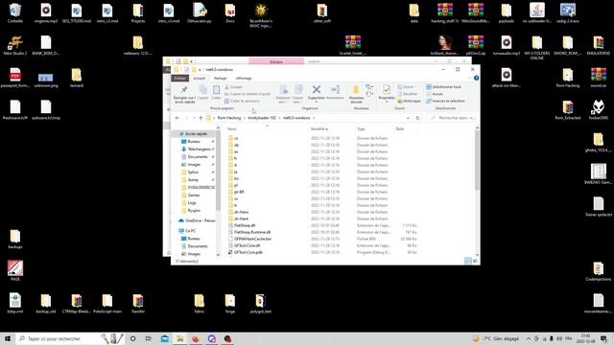Click the Task View taskbar icon
The height and width of the screenshot is (345, 614).
pyautogui.click(x=149, y=338)
